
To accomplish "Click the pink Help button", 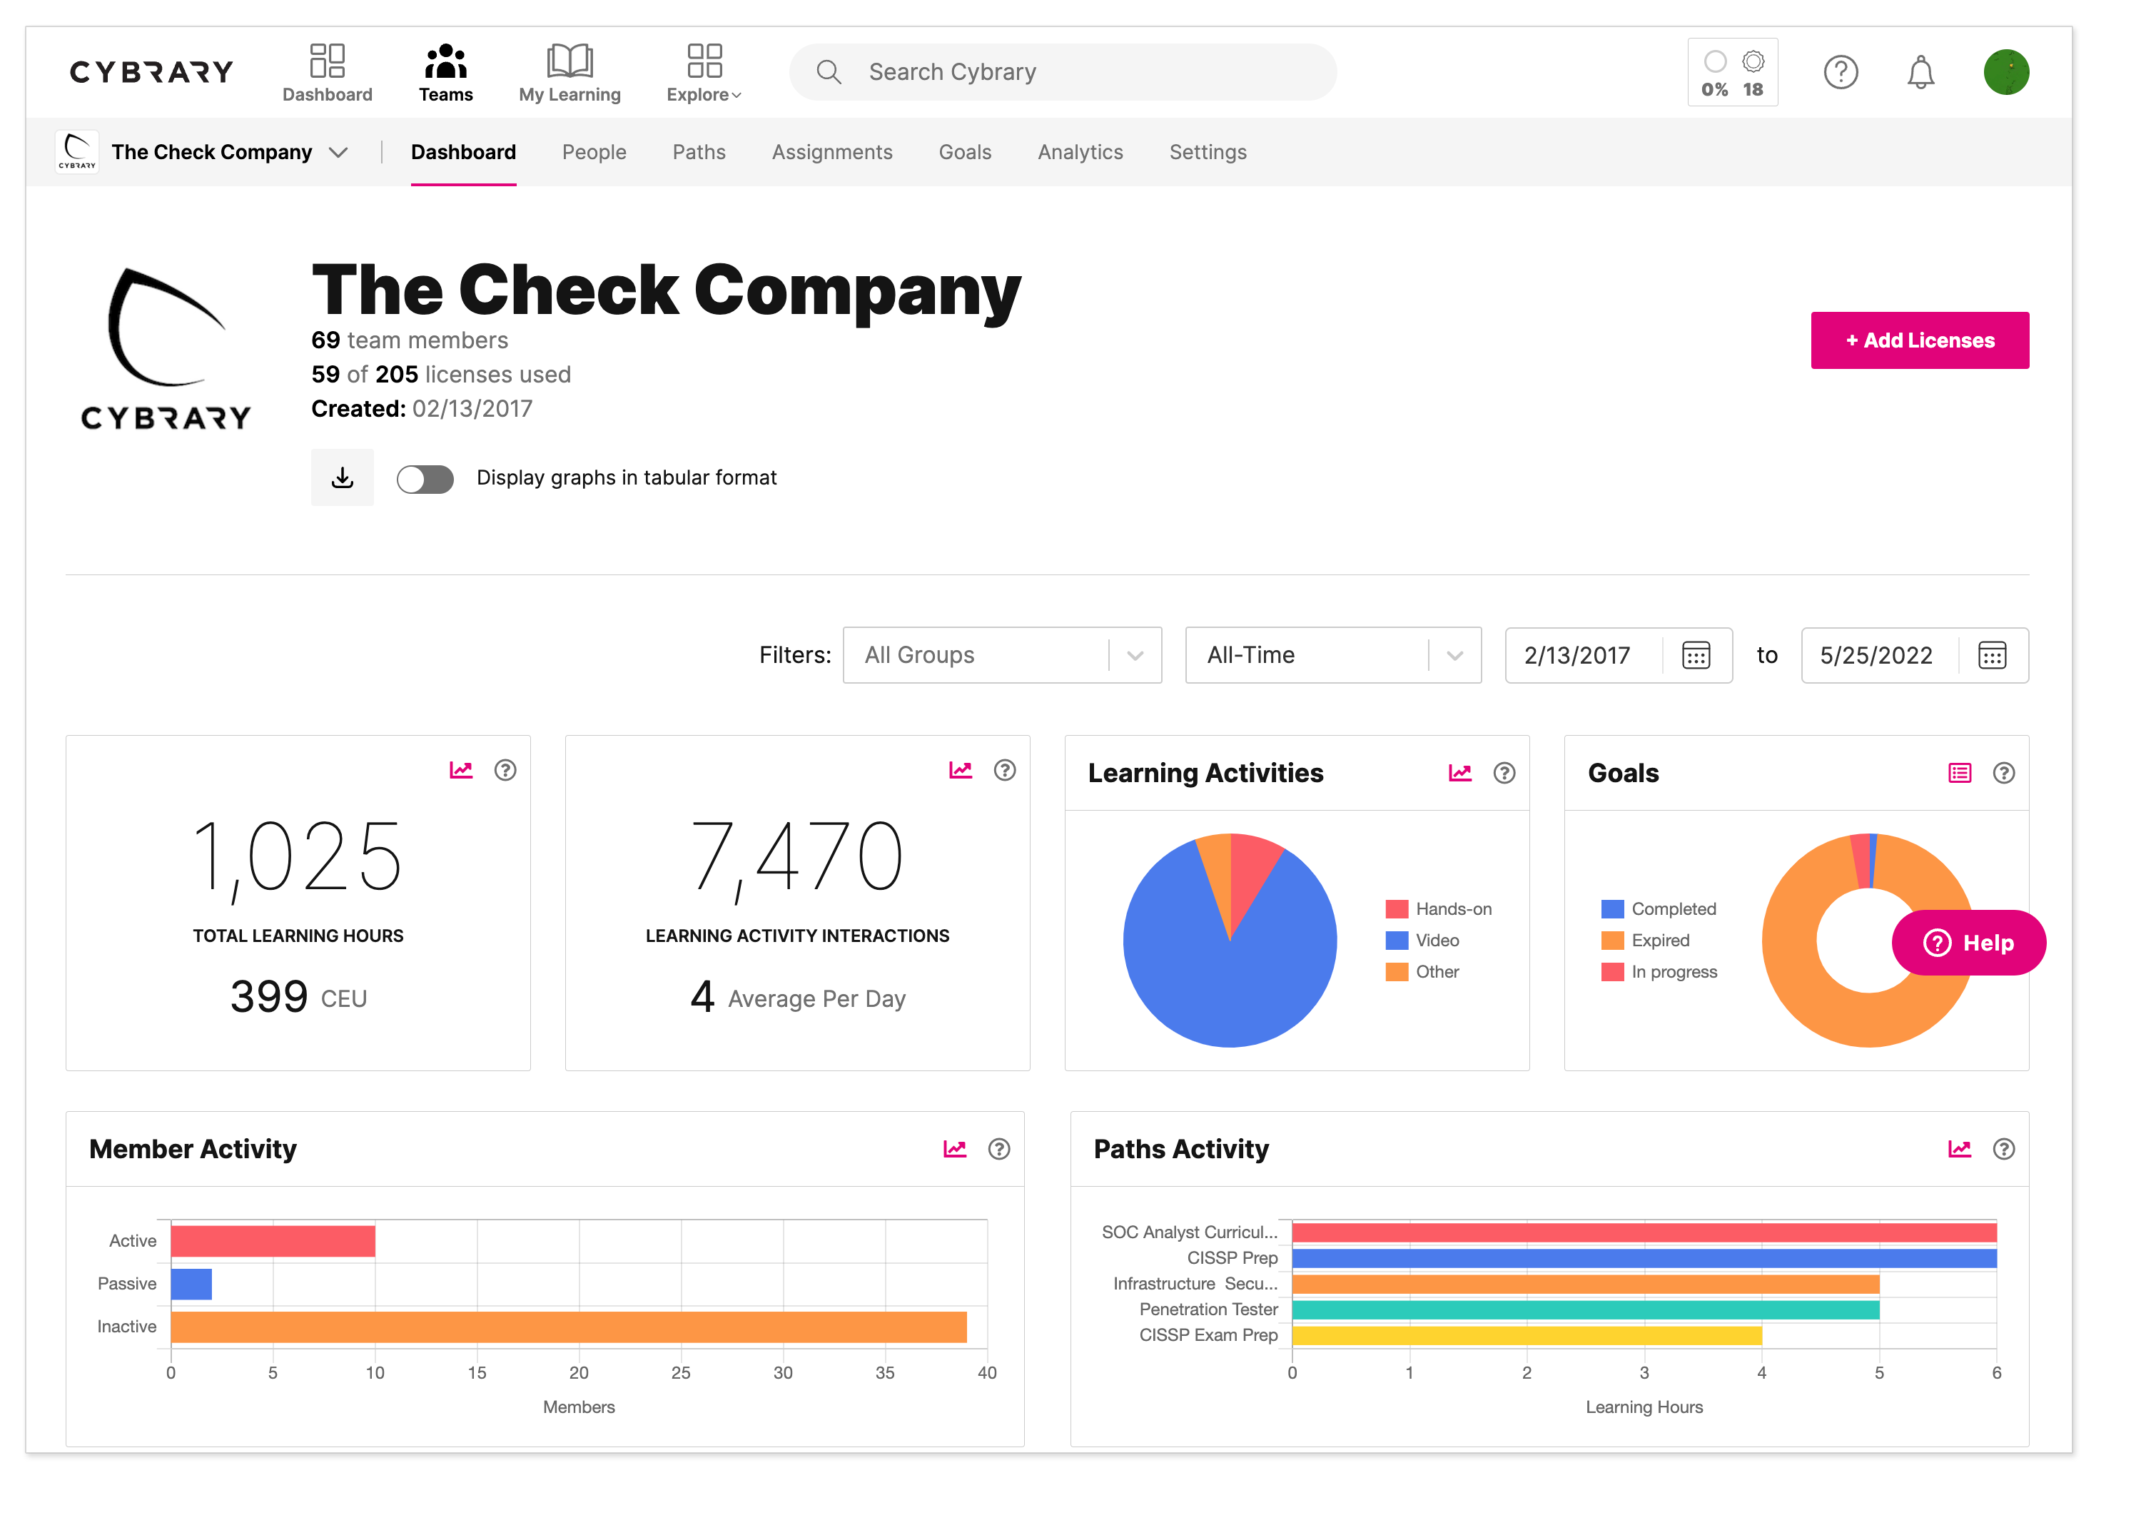I will click(1968, 942).
